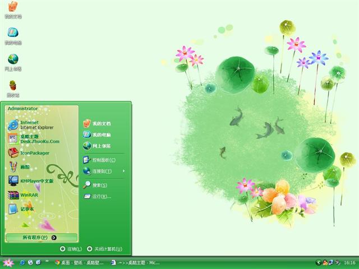Screen dimensions: 359x269
Task: Open 画图 paint program in start menu
Action: coord(19,167)
